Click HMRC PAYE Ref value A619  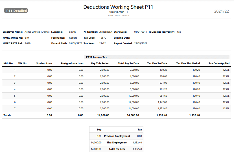(x=28, y=43)
